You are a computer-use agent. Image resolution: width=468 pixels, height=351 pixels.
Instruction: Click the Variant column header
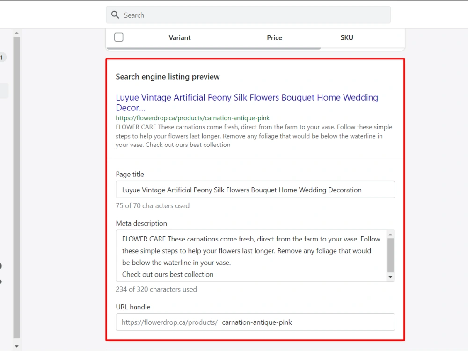coord(179,37)
